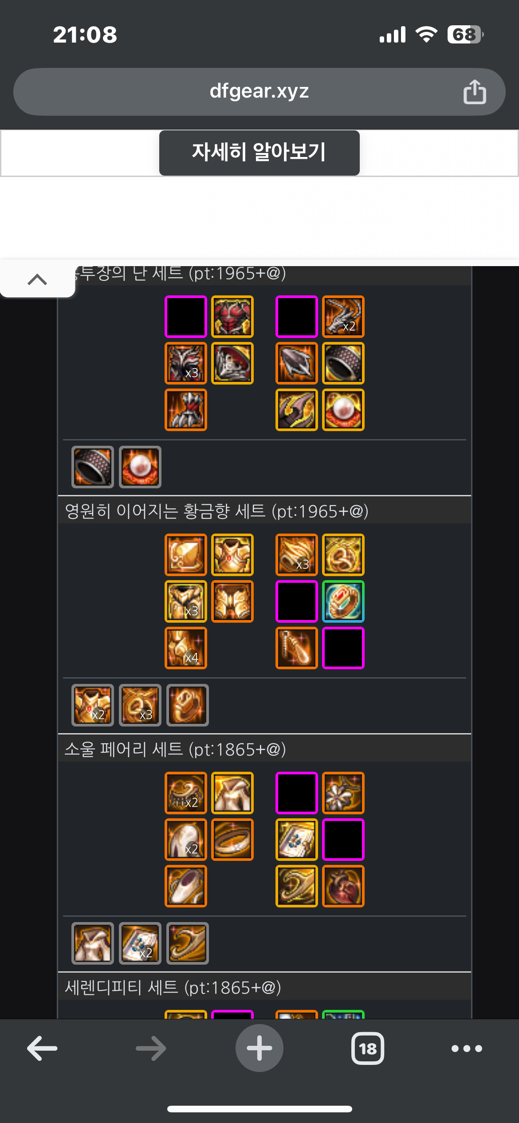Tap the red chest armor icon
Screen dimensions: 519x1123
coord(232,317)
